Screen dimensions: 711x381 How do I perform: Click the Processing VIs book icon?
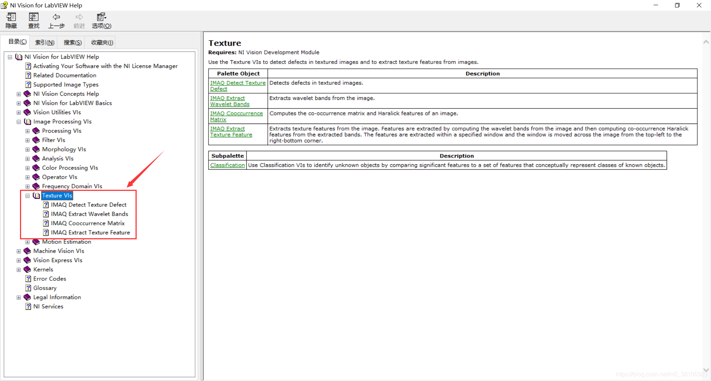[x=36, y=131]
